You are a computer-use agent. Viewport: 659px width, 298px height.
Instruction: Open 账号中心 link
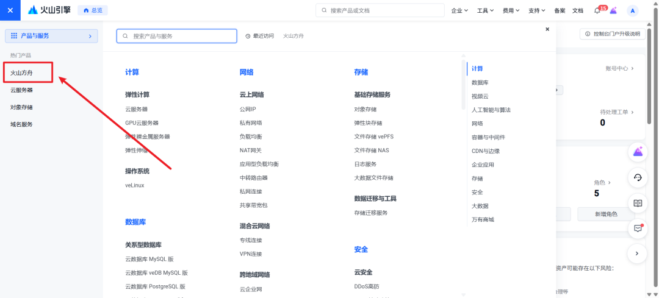click(619, 68)
